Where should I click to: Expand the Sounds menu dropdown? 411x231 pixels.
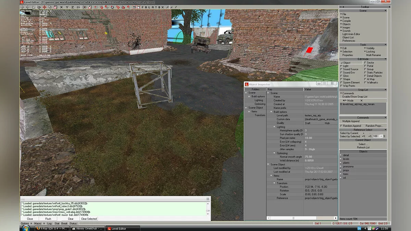click(x=345, y=31)
